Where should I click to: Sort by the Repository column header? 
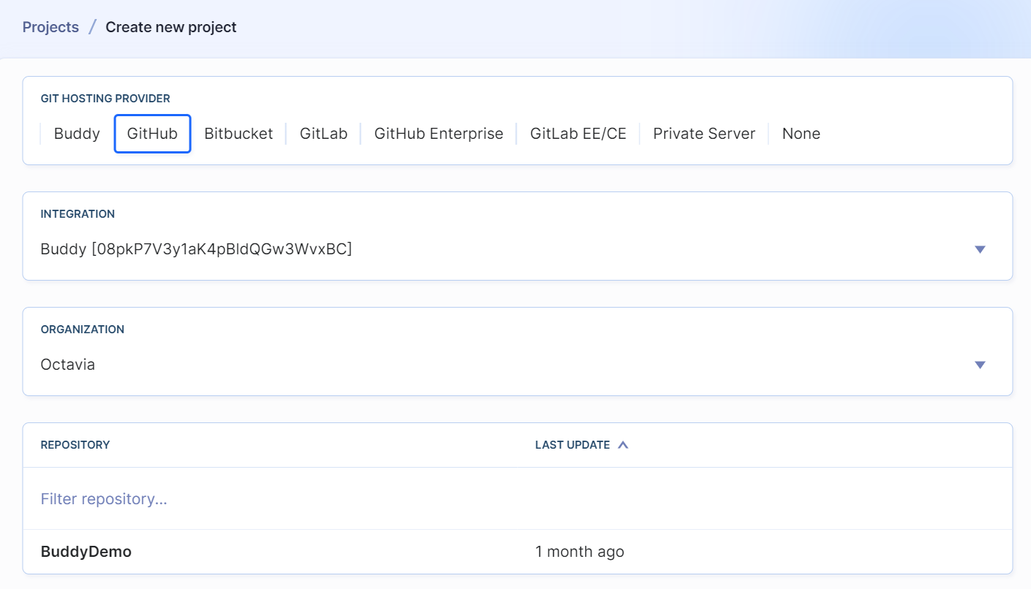click(x=75, y=445)
